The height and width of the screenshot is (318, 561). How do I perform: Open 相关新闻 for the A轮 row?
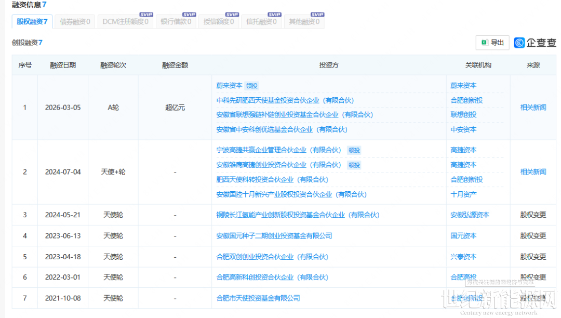tap(533, 108)
